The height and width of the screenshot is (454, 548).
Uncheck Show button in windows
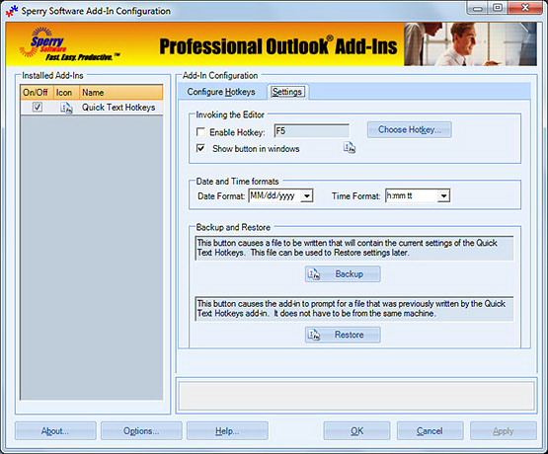(x=200, y=148)
